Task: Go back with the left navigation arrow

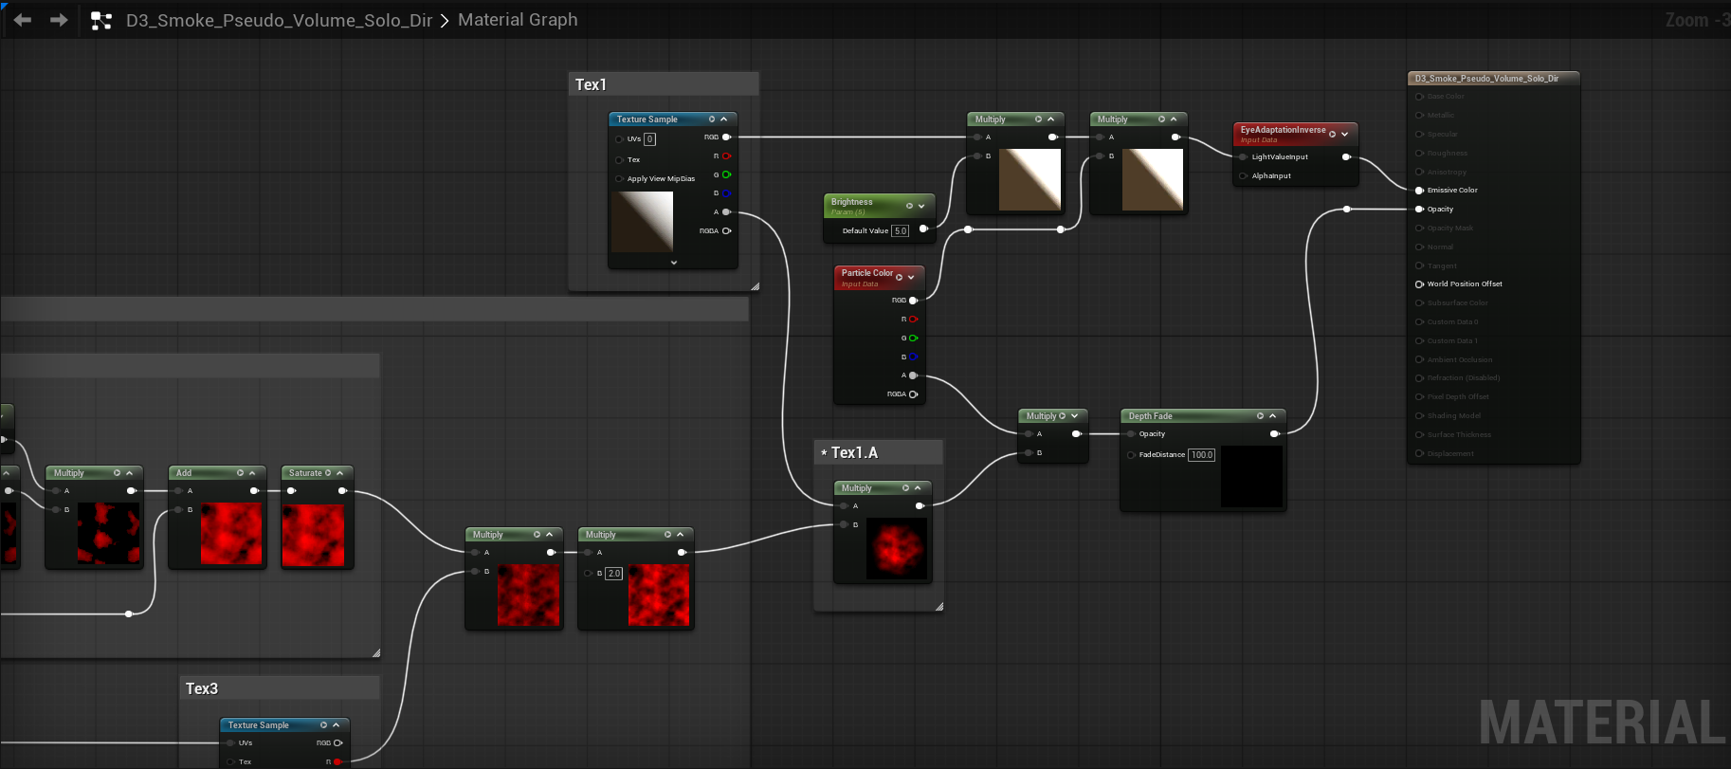Action: pyautogui.click(x=23, y=20)
